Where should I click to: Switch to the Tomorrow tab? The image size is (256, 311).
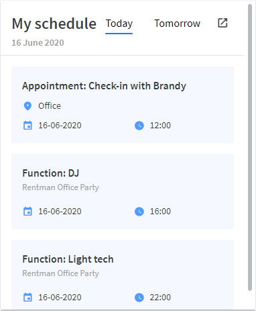[178, 24]
